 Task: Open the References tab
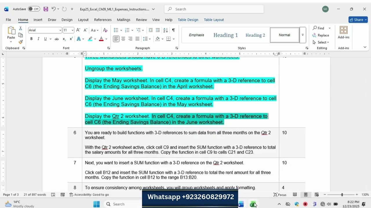pyautogui.click(x=103, y=20)
